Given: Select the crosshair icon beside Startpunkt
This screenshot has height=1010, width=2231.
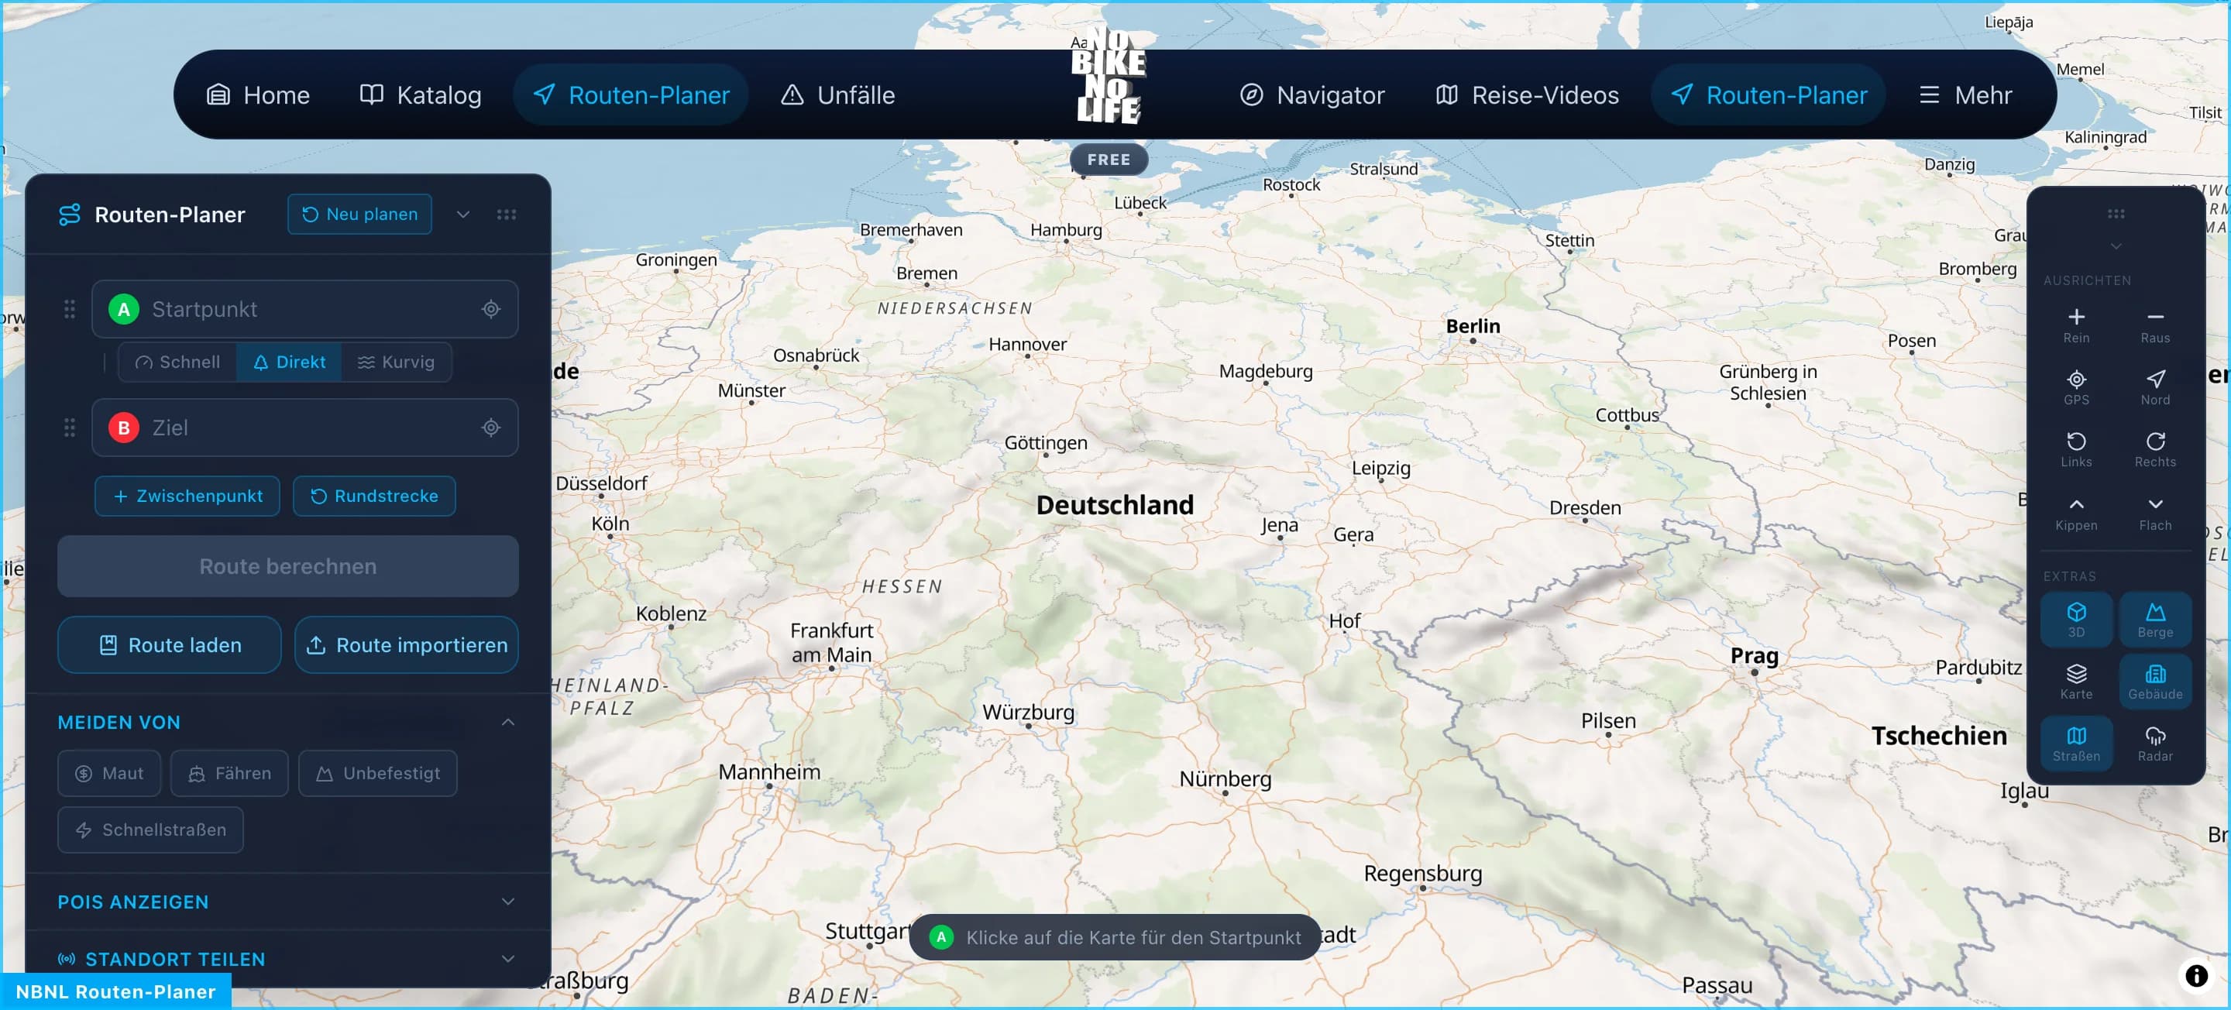Looking at the screenshot, I should 490,308.
